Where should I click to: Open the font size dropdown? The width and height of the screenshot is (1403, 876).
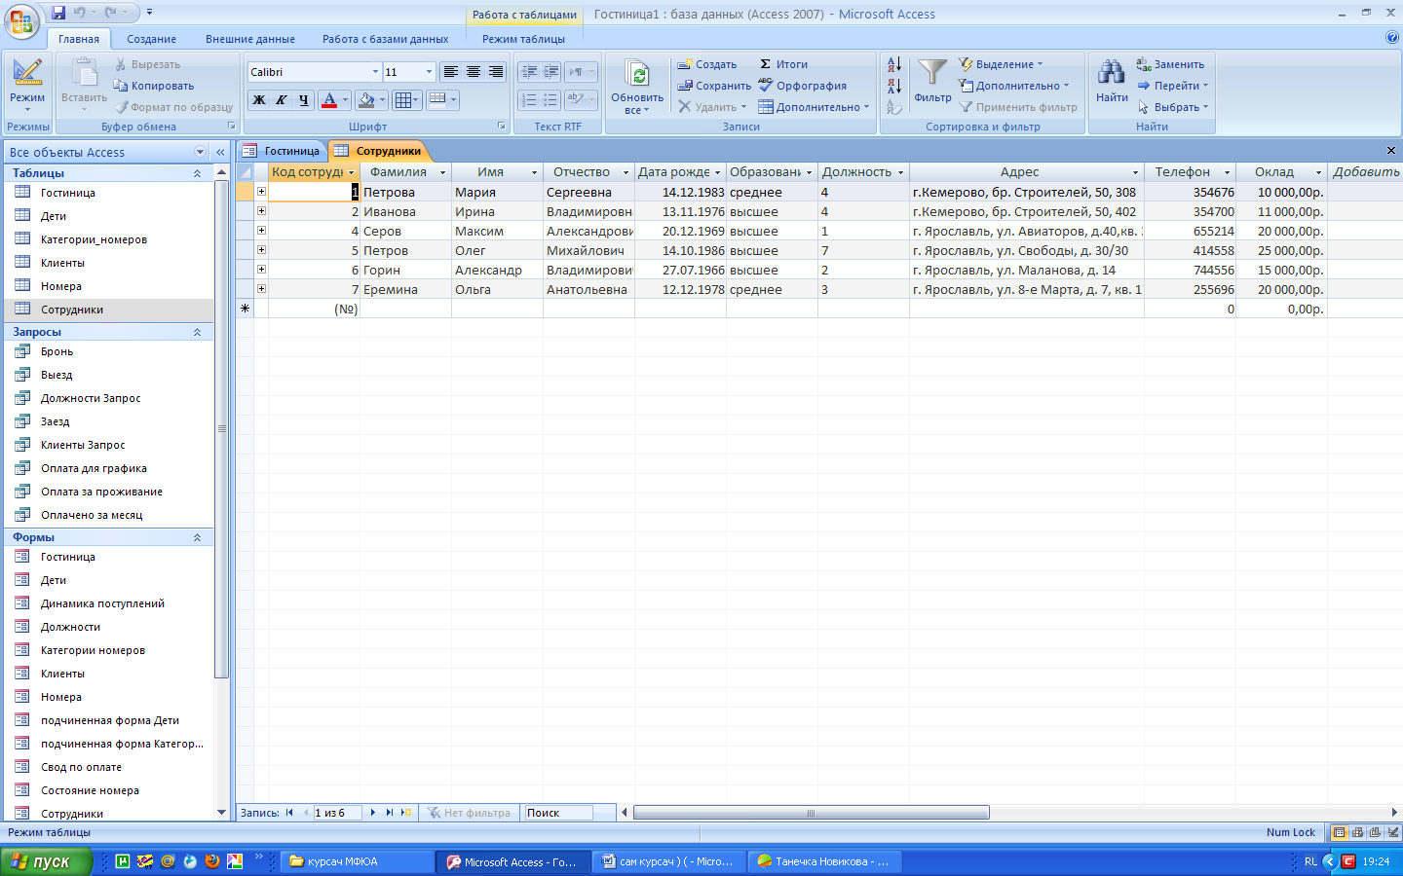click(x=429, y=72)
